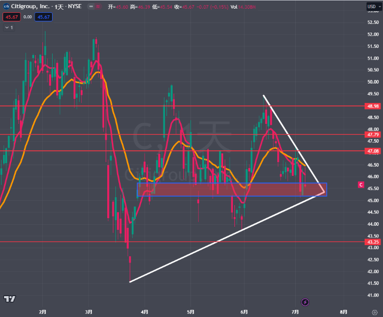
Task: Open chart settings gear icon
Action: coord(374,311)
